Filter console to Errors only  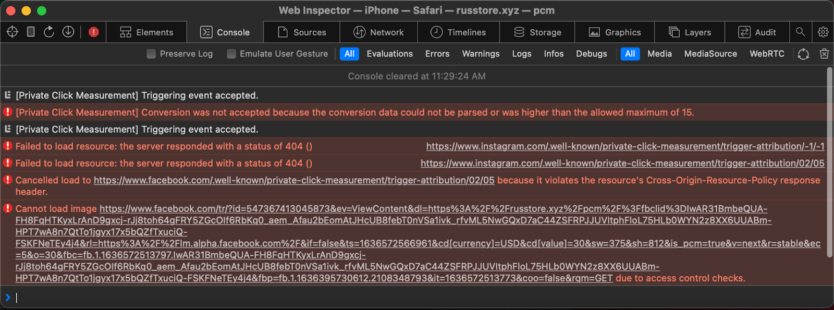(437, 54)
